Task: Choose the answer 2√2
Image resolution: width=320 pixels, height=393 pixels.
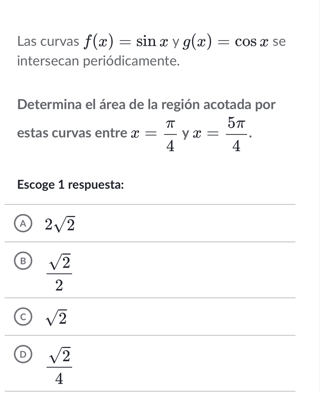Action: [59, 223]
